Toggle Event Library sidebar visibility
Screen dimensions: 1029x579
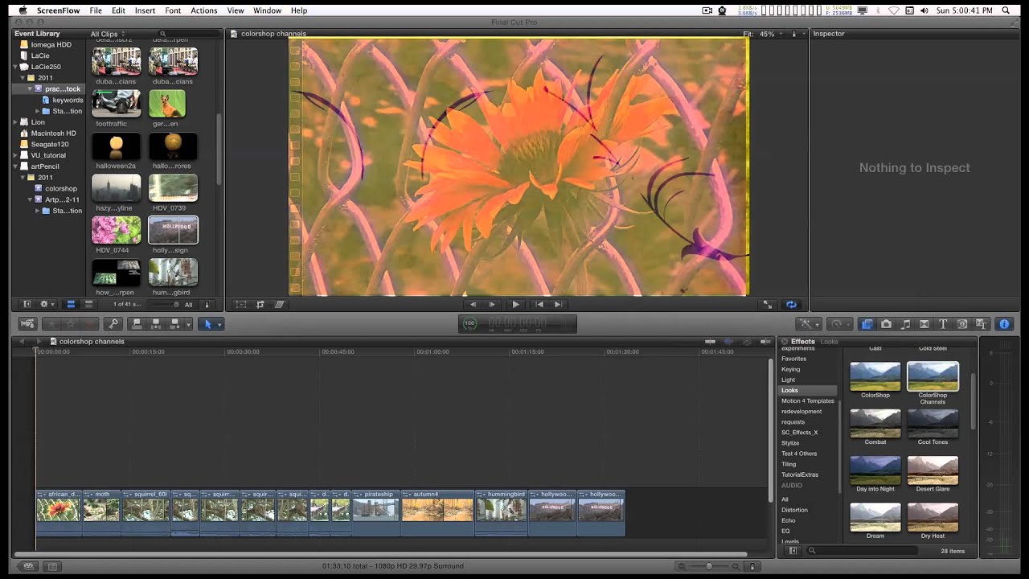(x=27, y=305)
